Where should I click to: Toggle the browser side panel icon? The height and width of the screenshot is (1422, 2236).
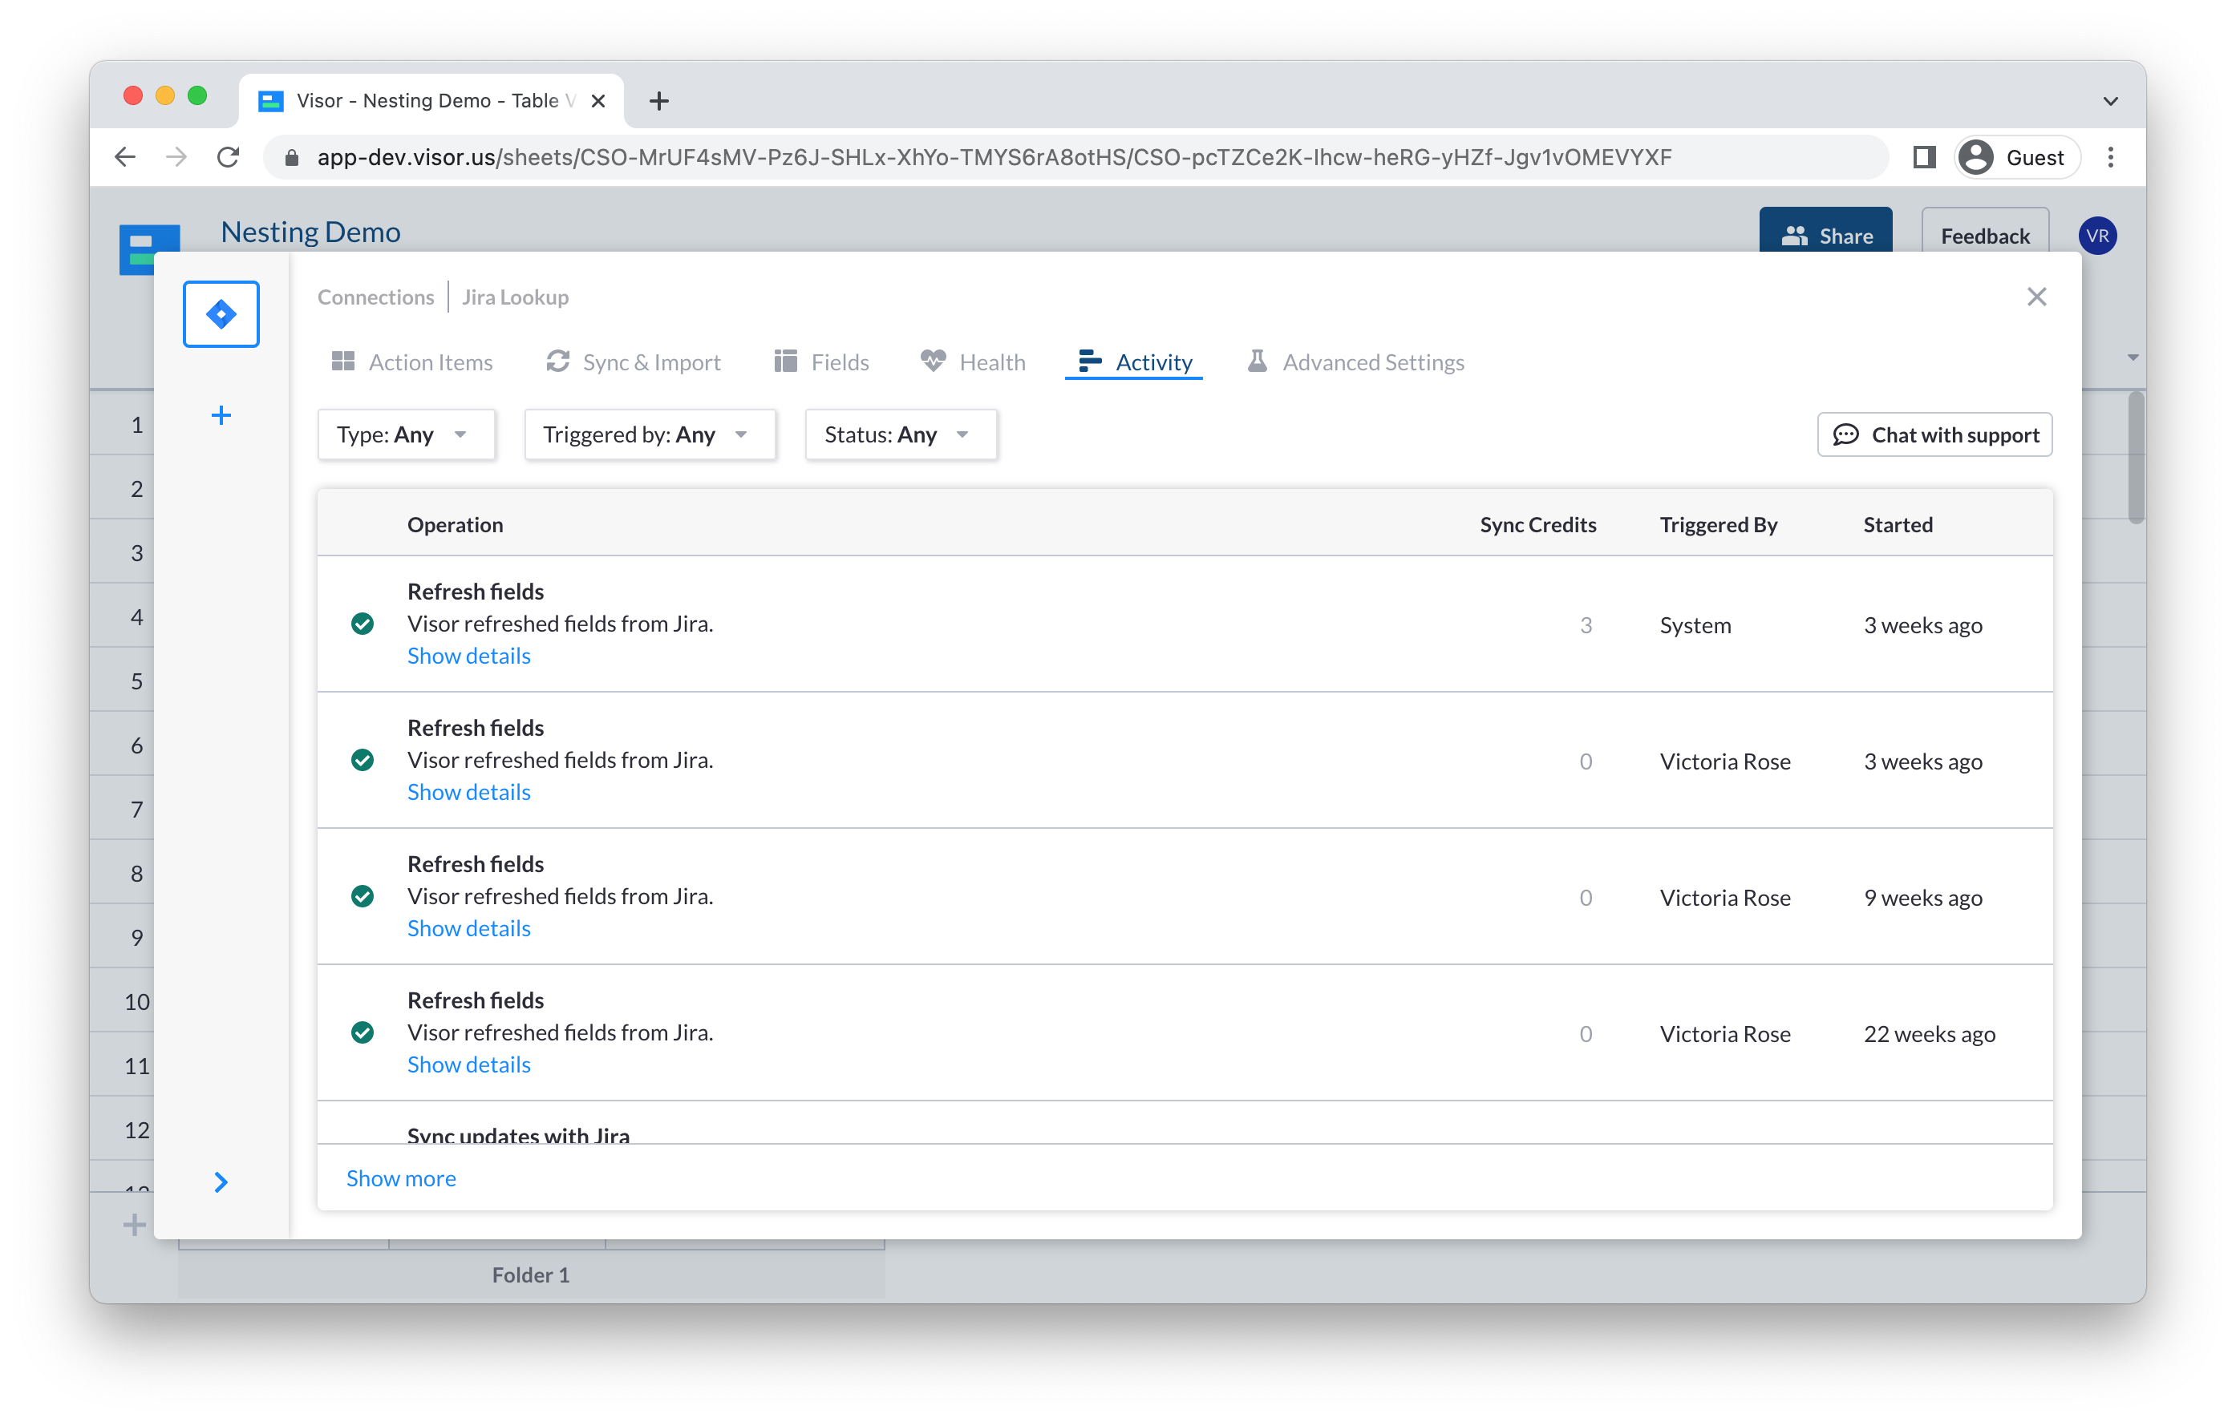pos(1924,157)
